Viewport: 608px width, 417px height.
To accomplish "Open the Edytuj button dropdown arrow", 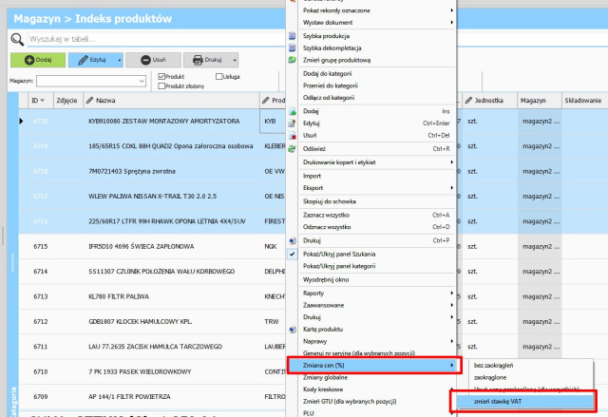I will pyautogui.click(x=120, y=60).
